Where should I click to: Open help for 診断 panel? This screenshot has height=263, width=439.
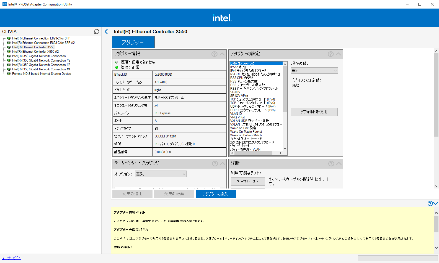point(331,164)
